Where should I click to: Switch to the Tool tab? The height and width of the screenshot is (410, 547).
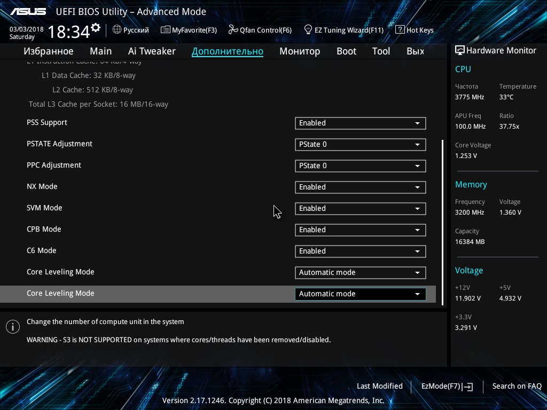381,51
